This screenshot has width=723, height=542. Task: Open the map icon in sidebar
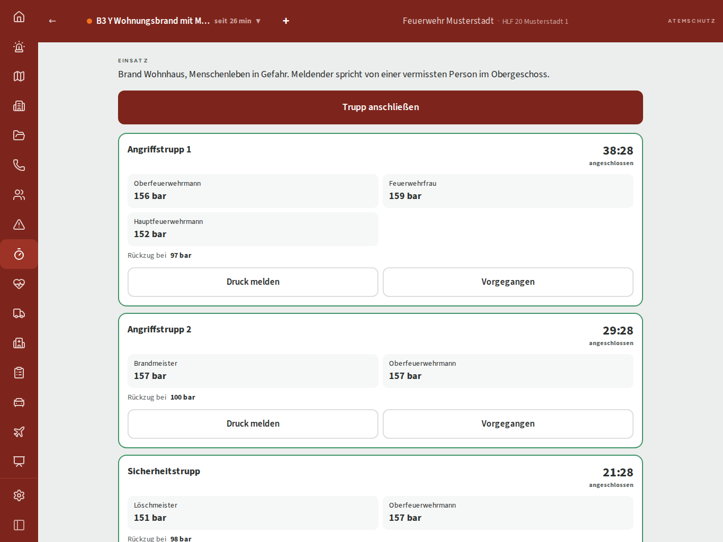(19, 76)
